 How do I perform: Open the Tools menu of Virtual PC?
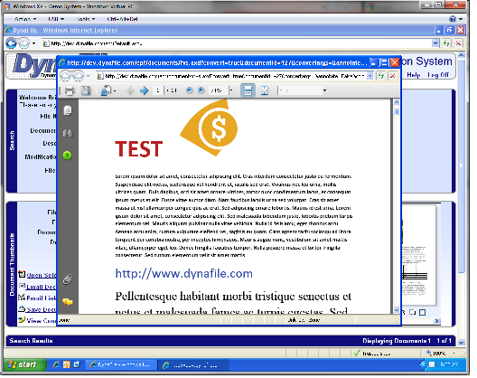pos(86,19)
